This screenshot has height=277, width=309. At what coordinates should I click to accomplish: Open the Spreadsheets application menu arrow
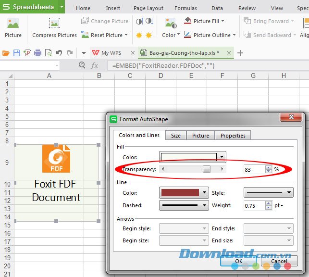(62, 7)
